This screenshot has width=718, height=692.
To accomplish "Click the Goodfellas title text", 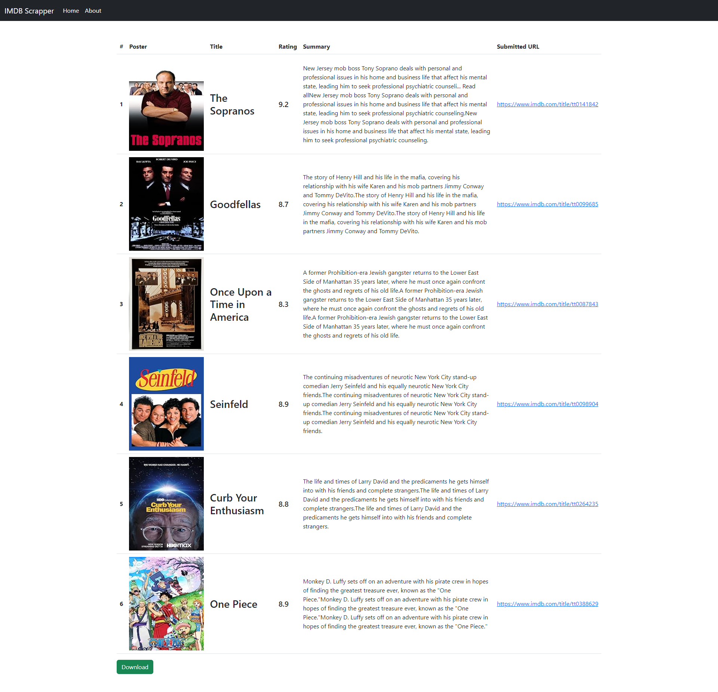I will pos(235,205).
